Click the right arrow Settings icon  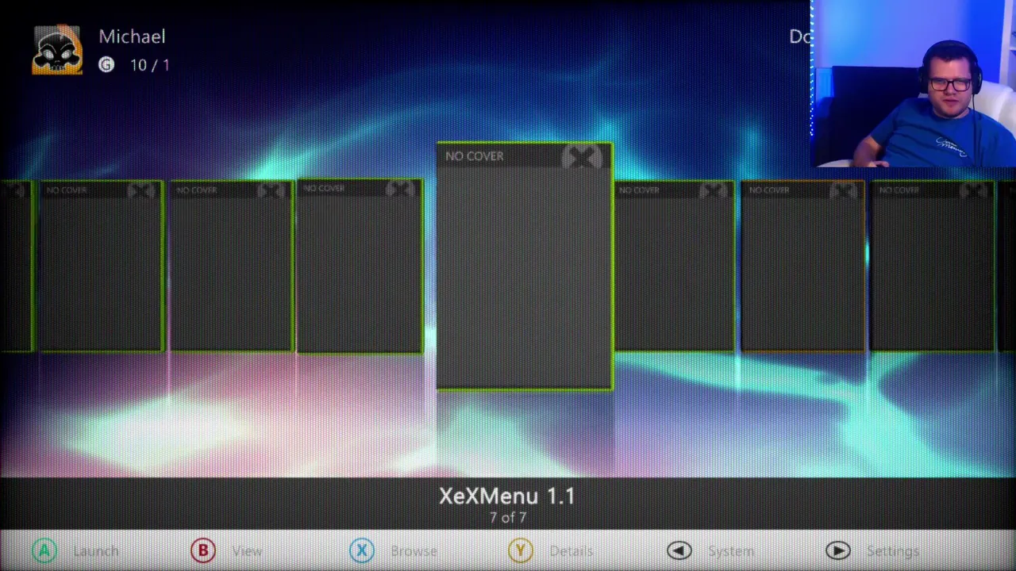(x=838, y=550)
